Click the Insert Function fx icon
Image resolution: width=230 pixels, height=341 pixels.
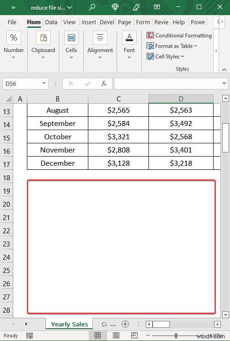click(104, 84)
